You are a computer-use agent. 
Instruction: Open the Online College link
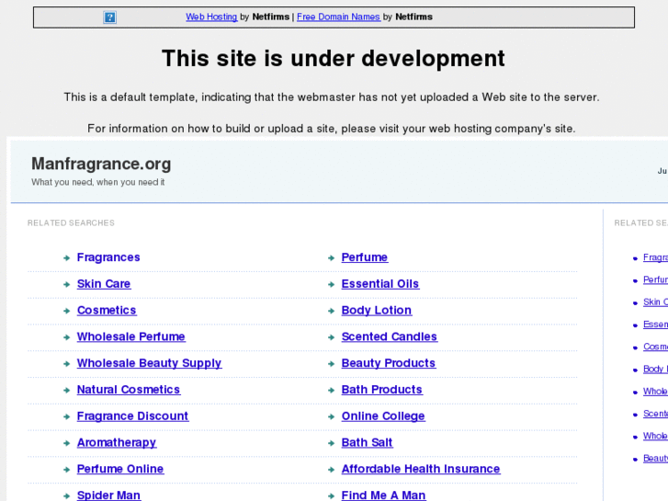tap(383, 416)
